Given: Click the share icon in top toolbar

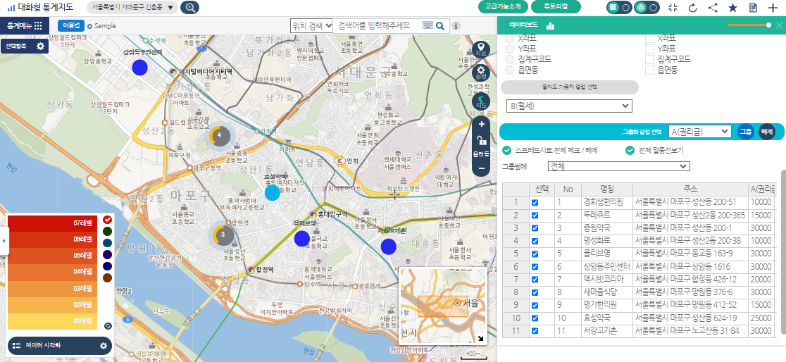Looking at the screenshot, I should tap(713, 8).
